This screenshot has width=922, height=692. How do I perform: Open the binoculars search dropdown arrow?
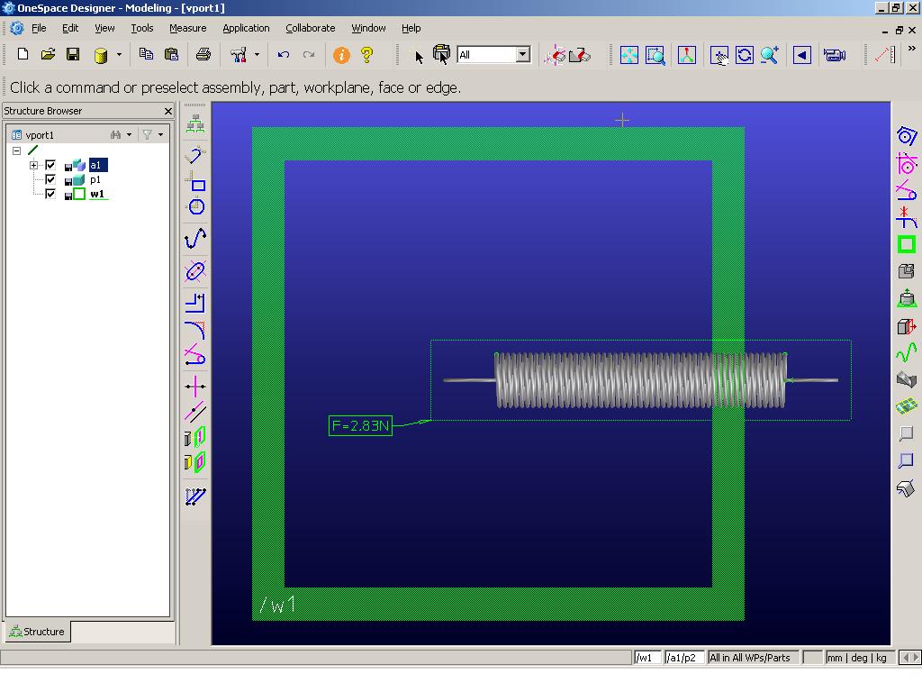tap(129, 135)
